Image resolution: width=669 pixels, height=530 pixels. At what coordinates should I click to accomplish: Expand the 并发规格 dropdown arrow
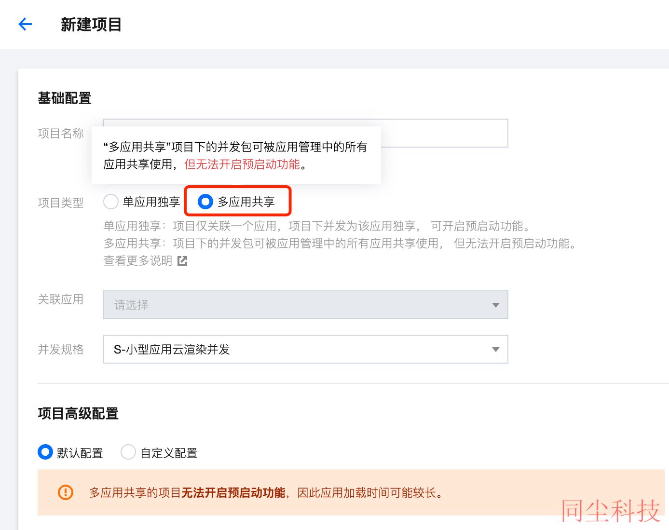[x=495, y=349]
